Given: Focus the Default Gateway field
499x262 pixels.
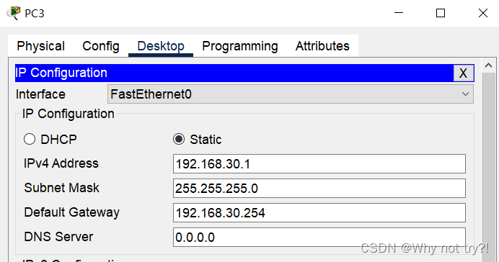Looking at the screenshot, I should click(x=319, y=213).
